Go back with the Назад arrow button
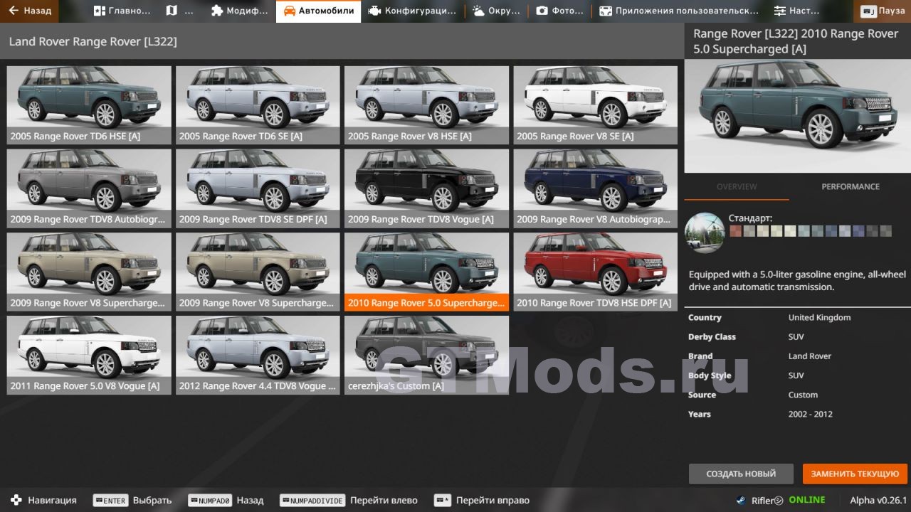The height and width of the screenshot is (512, 911). (x=30, y=11)
